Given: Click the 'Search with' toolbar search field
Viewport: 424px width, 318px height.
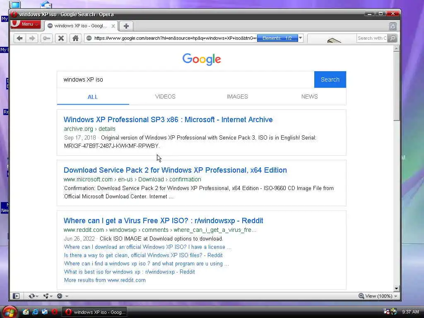Looking at the screenshot, I should (x=372, y=38).
